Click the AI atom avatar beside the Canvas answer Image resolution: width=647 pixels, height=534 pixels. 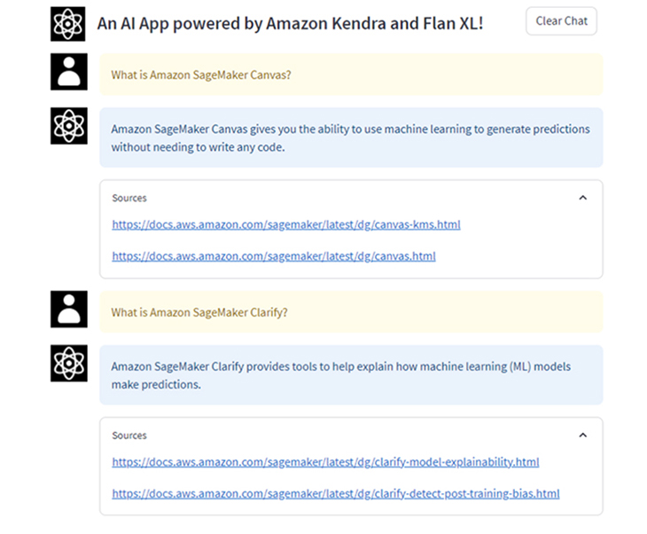(x=69, y=126)
